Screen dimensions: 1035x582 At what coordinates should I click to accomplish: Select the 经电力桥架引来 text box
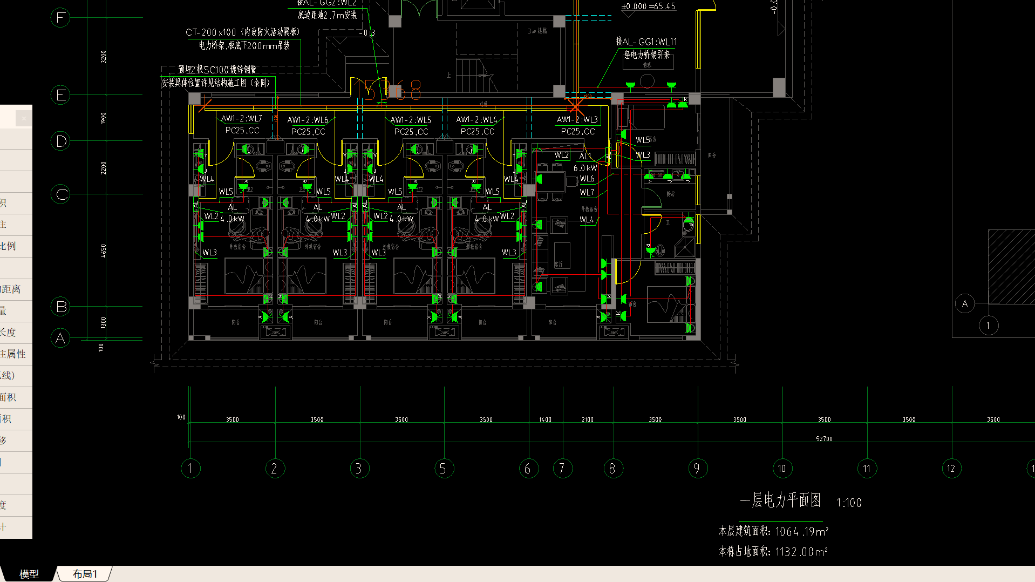tap(648, 55)
